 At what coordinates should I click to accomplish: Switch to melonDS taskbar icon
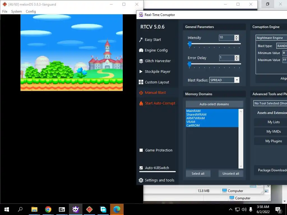click(x=89, y=209)
